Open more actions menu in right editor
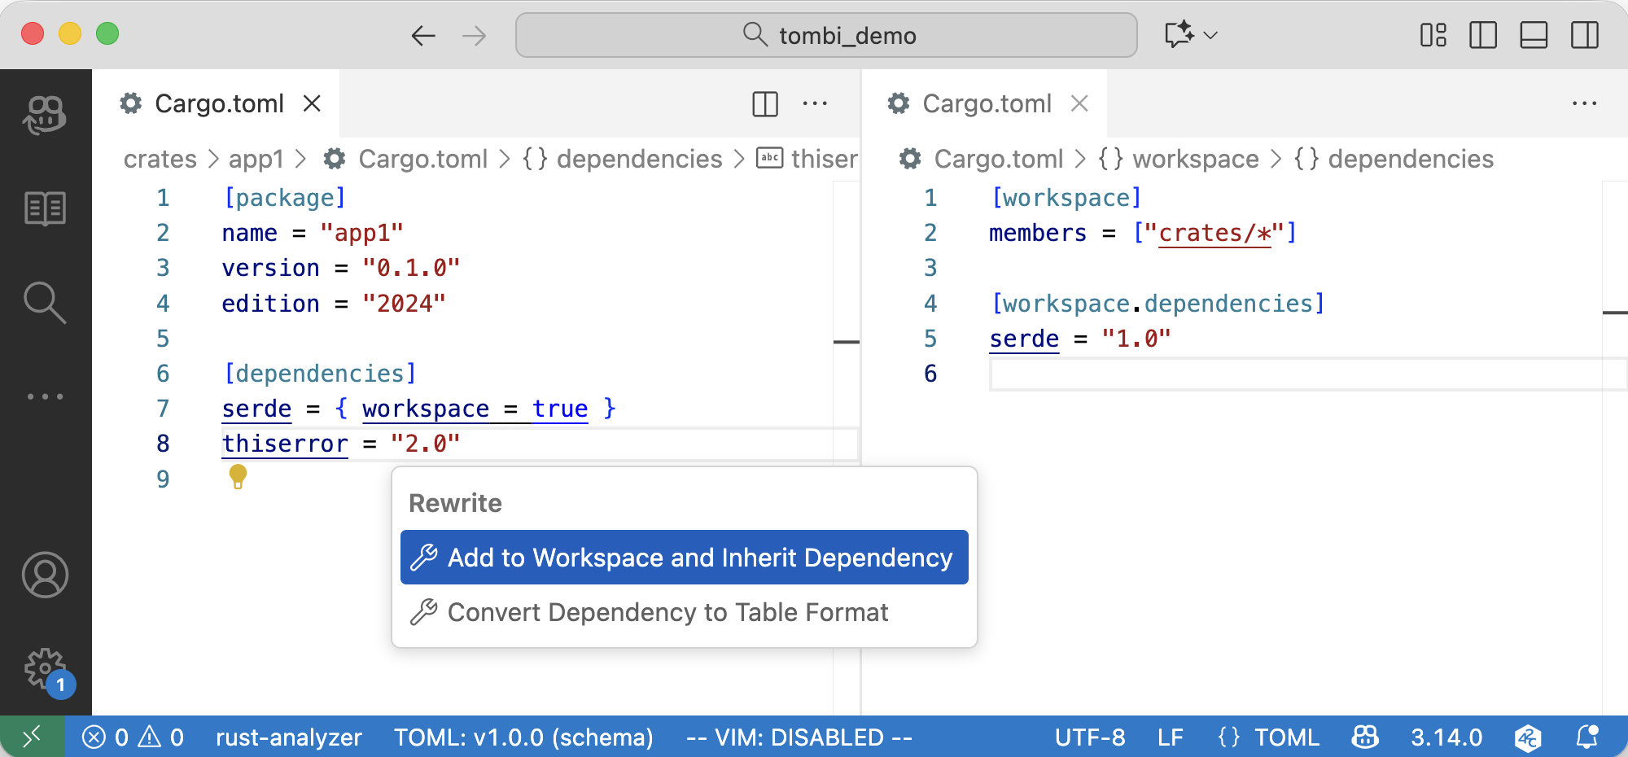1628x757 pixels. point(1584,104)
